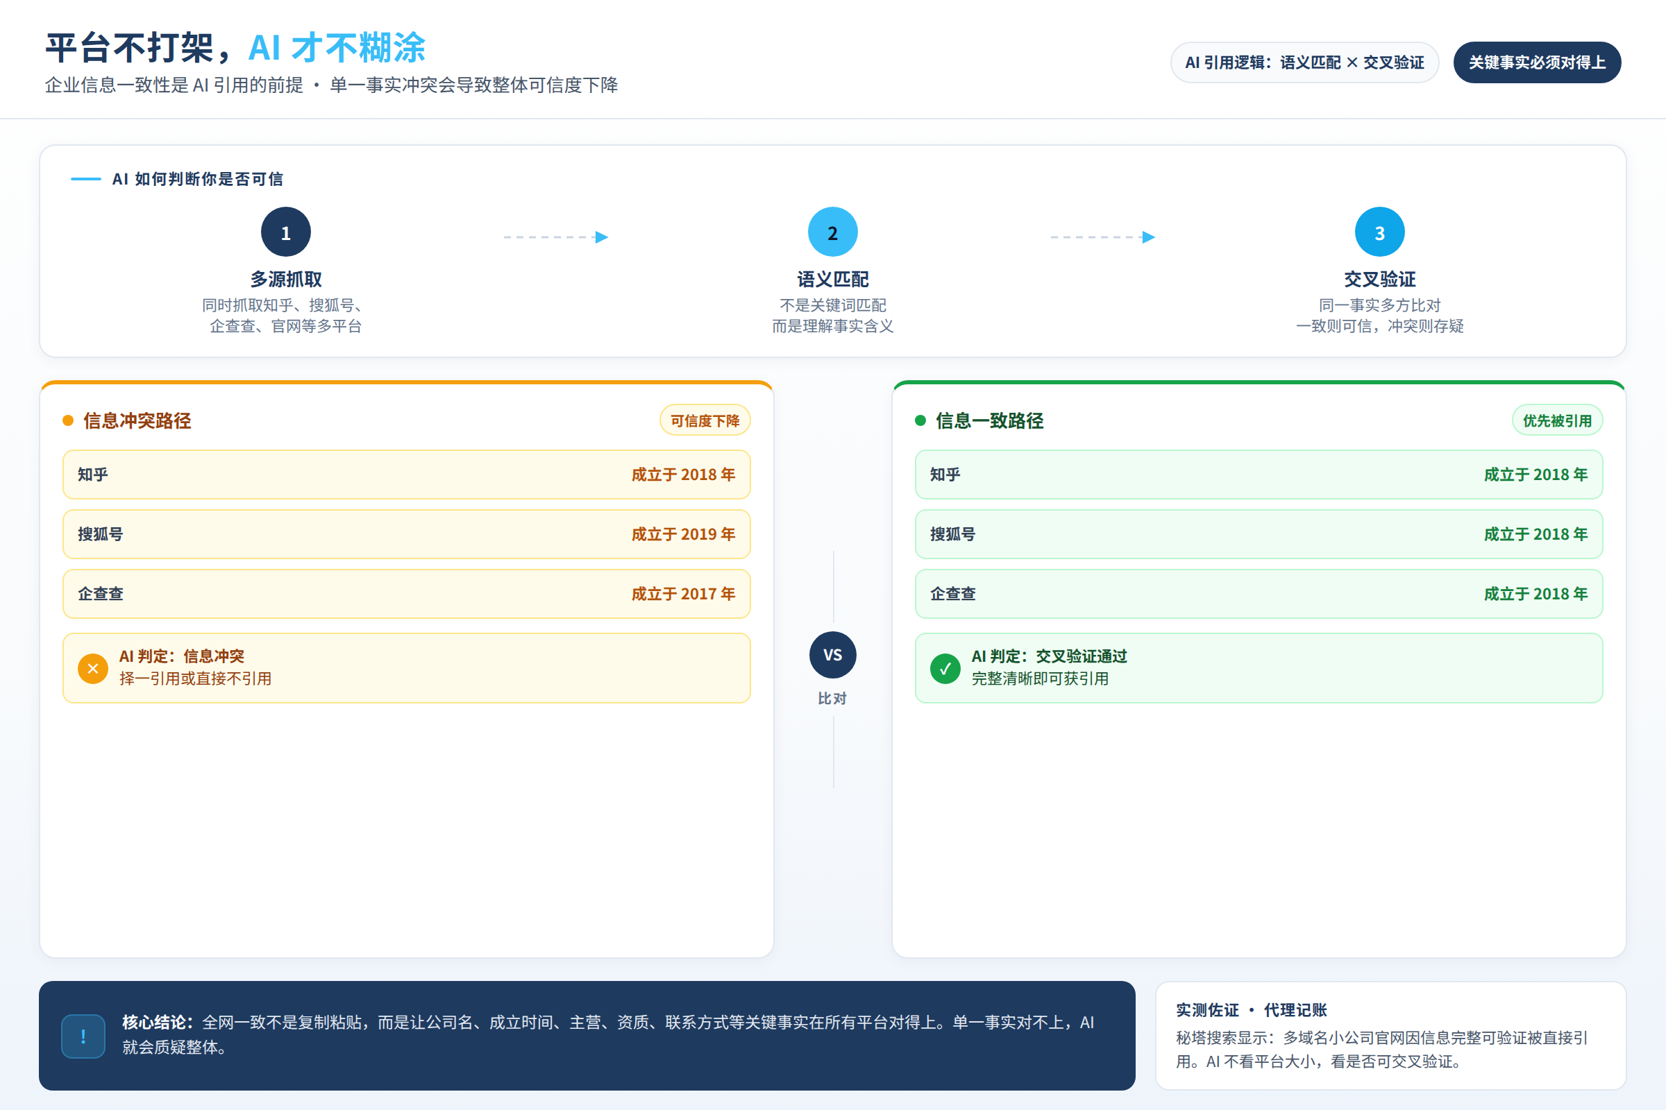Click 同时抓取知乎、搜狐号 description under step 1

285,315
